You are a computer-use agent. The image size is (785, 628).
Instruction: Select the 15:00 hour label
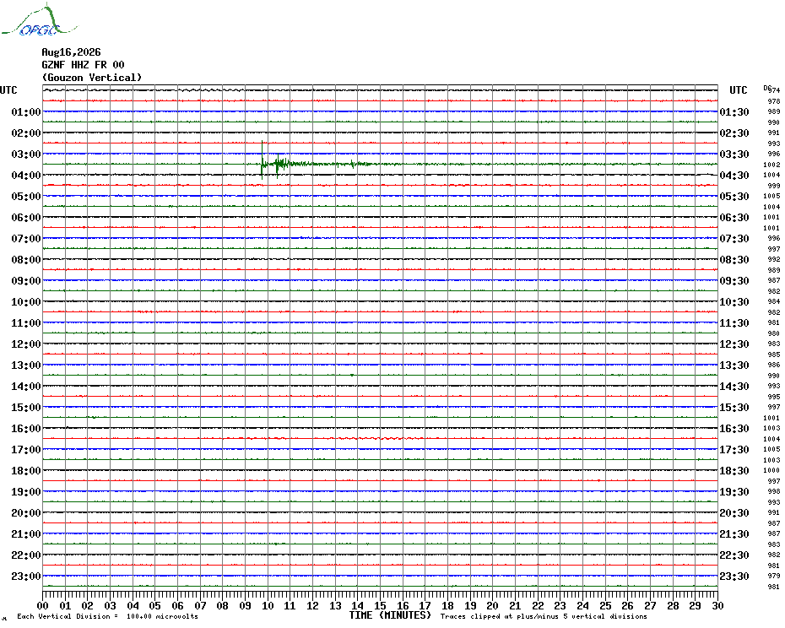coord(26,407)
